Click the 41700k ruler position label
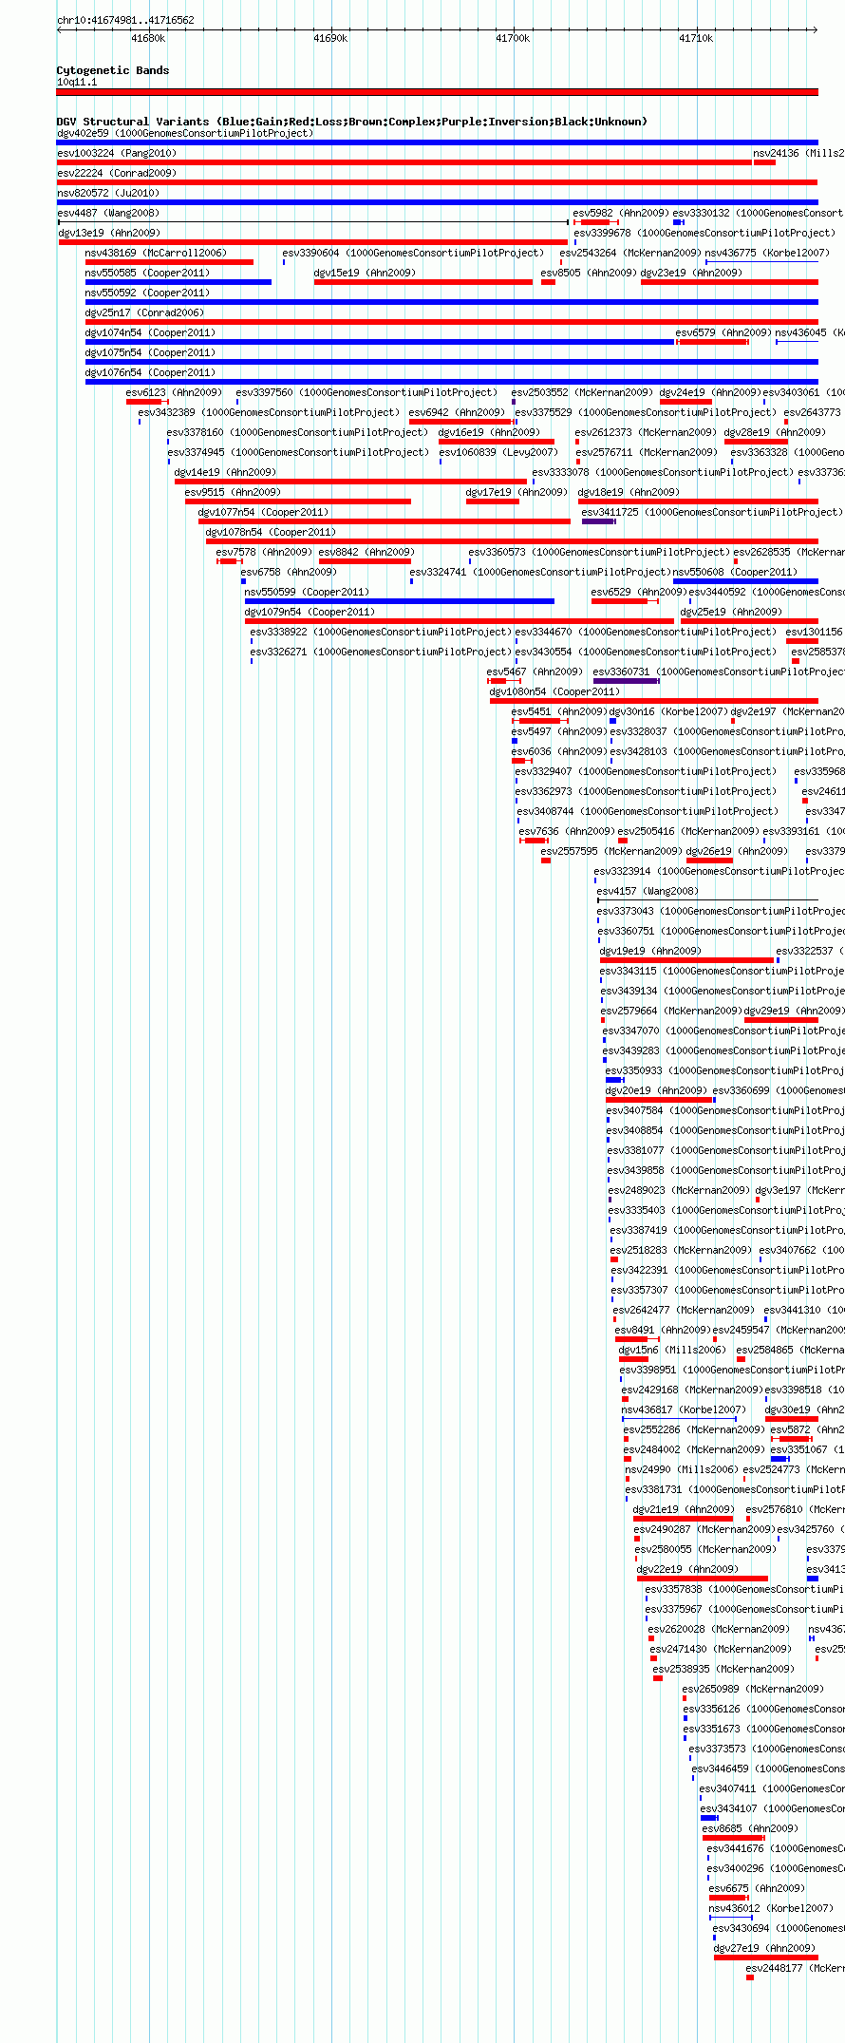Viewport: 845px width, 2043px height. pos(513,38)
